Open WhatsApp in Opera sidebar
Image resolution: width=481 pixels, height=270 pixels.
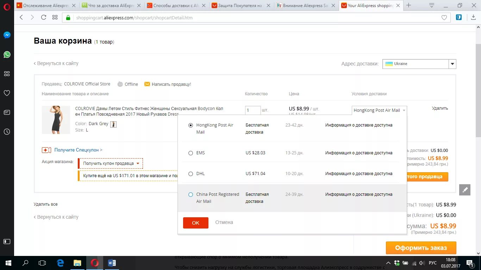7,54
